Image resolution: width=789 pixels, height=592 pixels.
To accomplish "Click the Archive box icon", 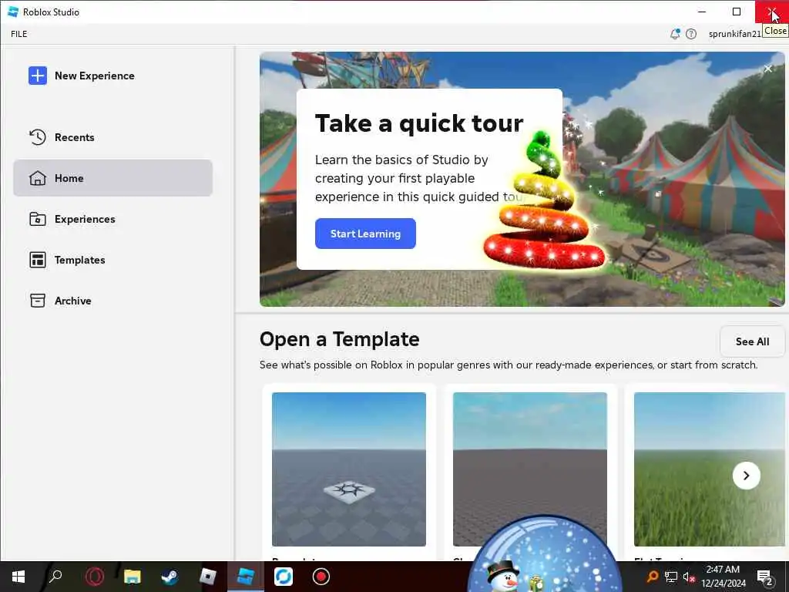I will pos(38,301).
